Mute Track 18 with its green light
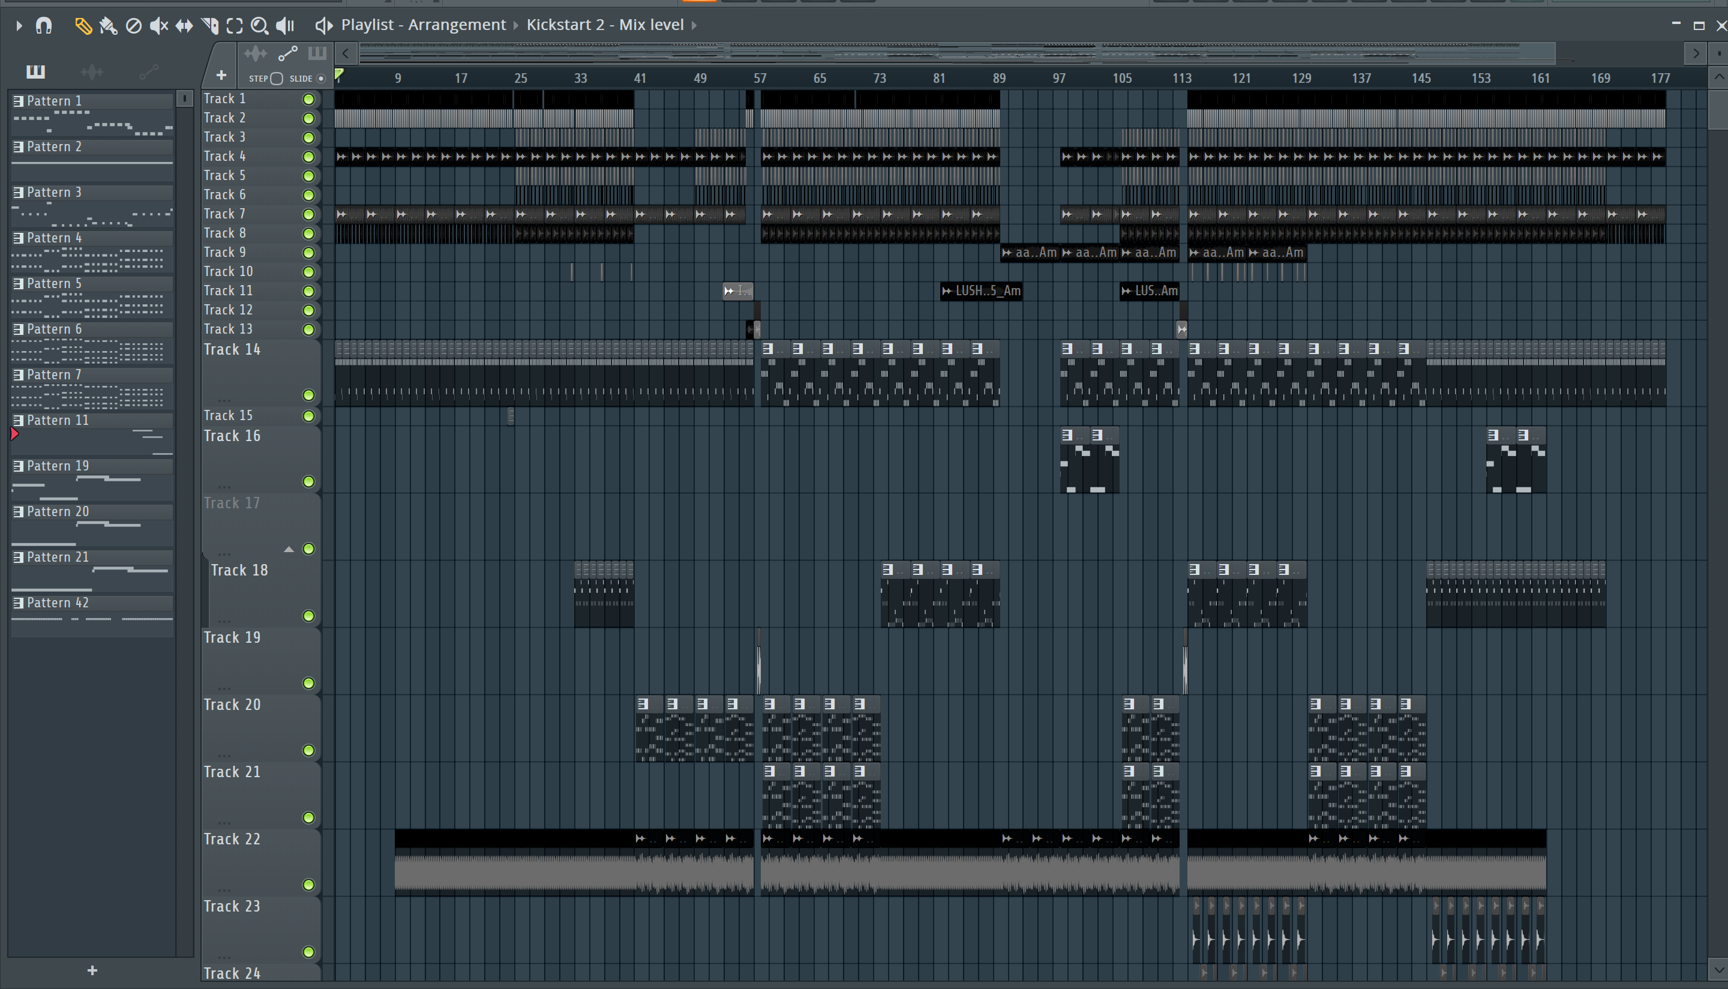This screenshot has height=989, width=1728. [308, 616]
